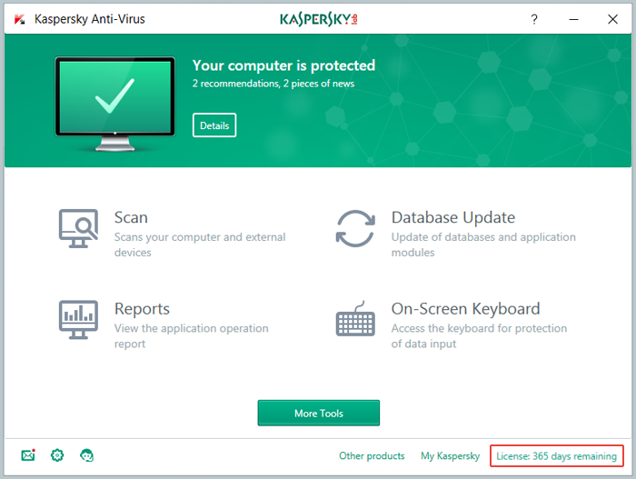Click the Scan computer monitor icon
Viewport: 636px width, 479px height.
pyautogui.click(x=78, y=228)
